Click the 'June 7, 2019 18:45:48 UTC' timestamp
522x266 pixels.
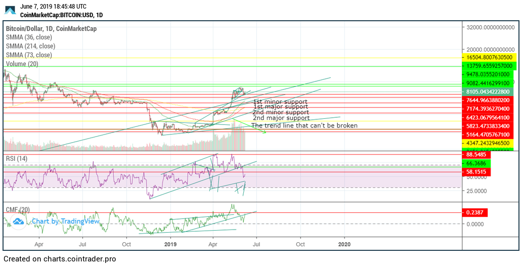[53, 7]
